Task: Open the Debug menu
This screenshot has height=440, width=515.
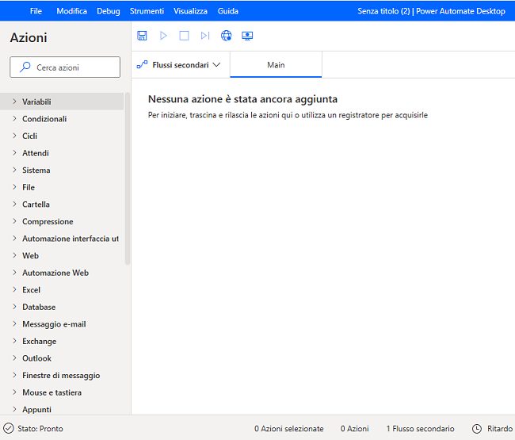Action: point(109,11)
